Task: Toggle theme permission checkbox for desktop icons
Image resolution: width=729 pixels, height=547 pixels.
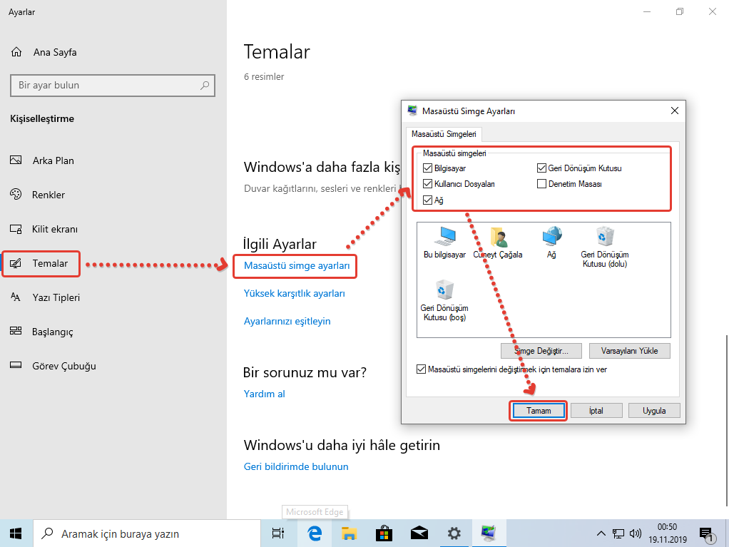Action: tap(421, 369)
